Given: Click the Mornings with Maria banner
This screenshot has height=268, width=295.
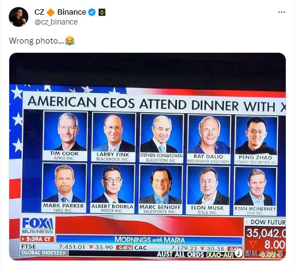Looking at the screenshot, I should (x=149, y=240).
